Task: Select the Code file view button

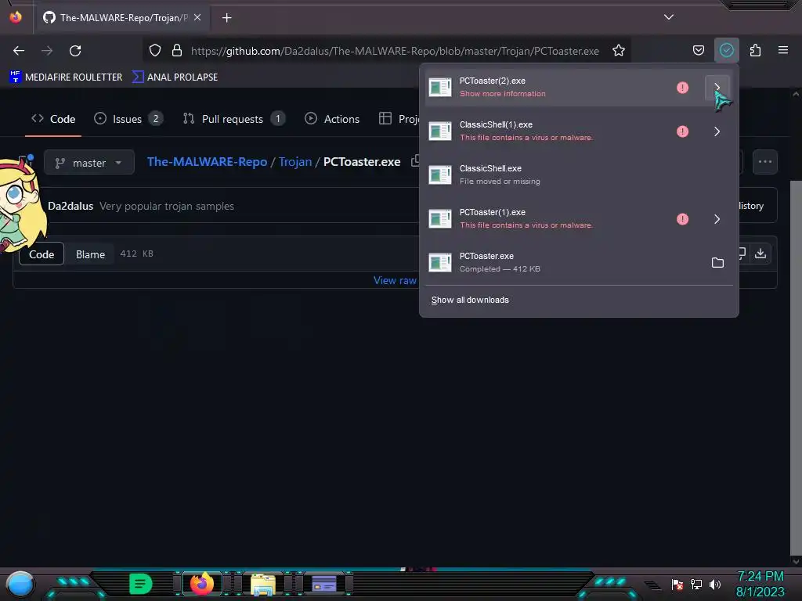Action: (42, 254)
